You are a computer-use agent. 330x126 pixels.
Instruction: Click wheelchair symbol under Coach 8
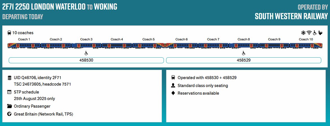pyautogui.click(x=244, y=53)
